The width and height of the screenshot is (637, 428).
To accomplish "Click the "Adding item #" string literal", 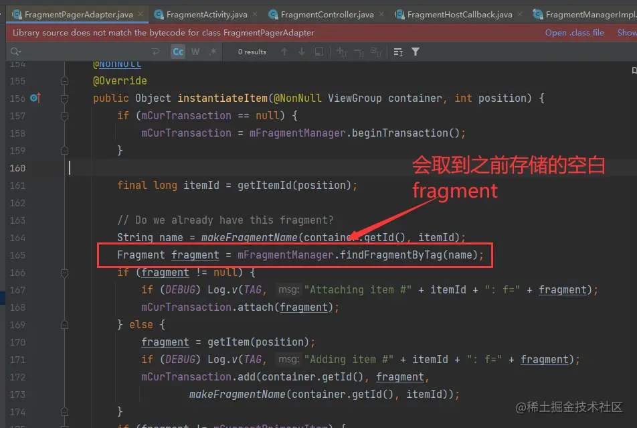I will pos(349,360).
